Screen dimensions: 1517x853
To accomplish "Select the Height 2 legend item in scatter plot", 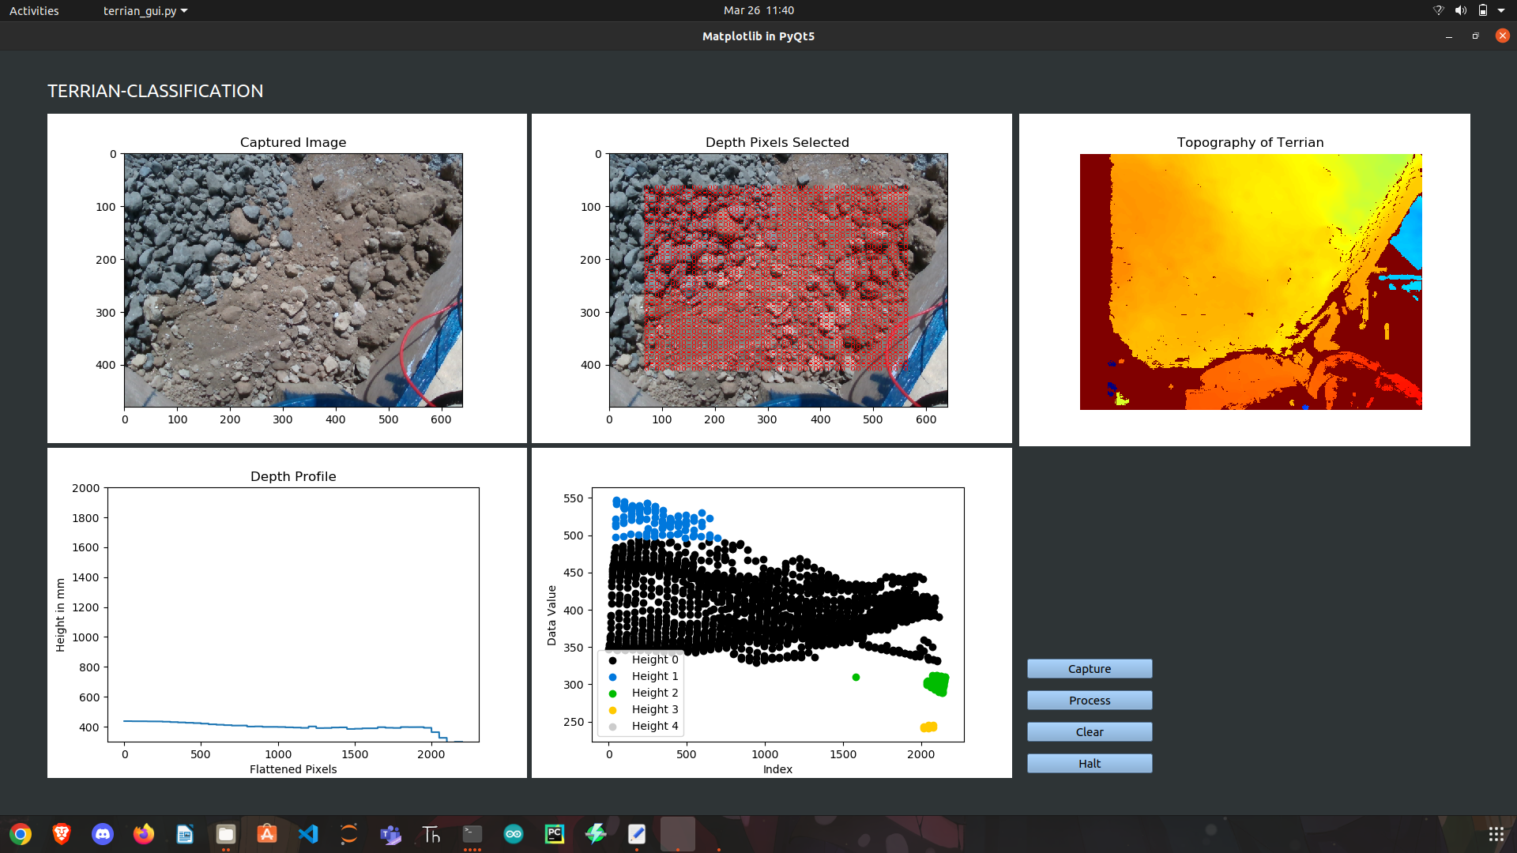I will click(x=653, y=693).
